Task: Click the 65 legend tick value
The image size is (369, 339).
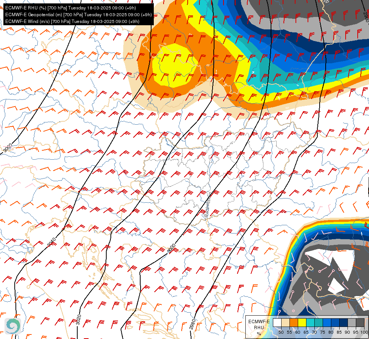Action: click(x=306, y=332)
